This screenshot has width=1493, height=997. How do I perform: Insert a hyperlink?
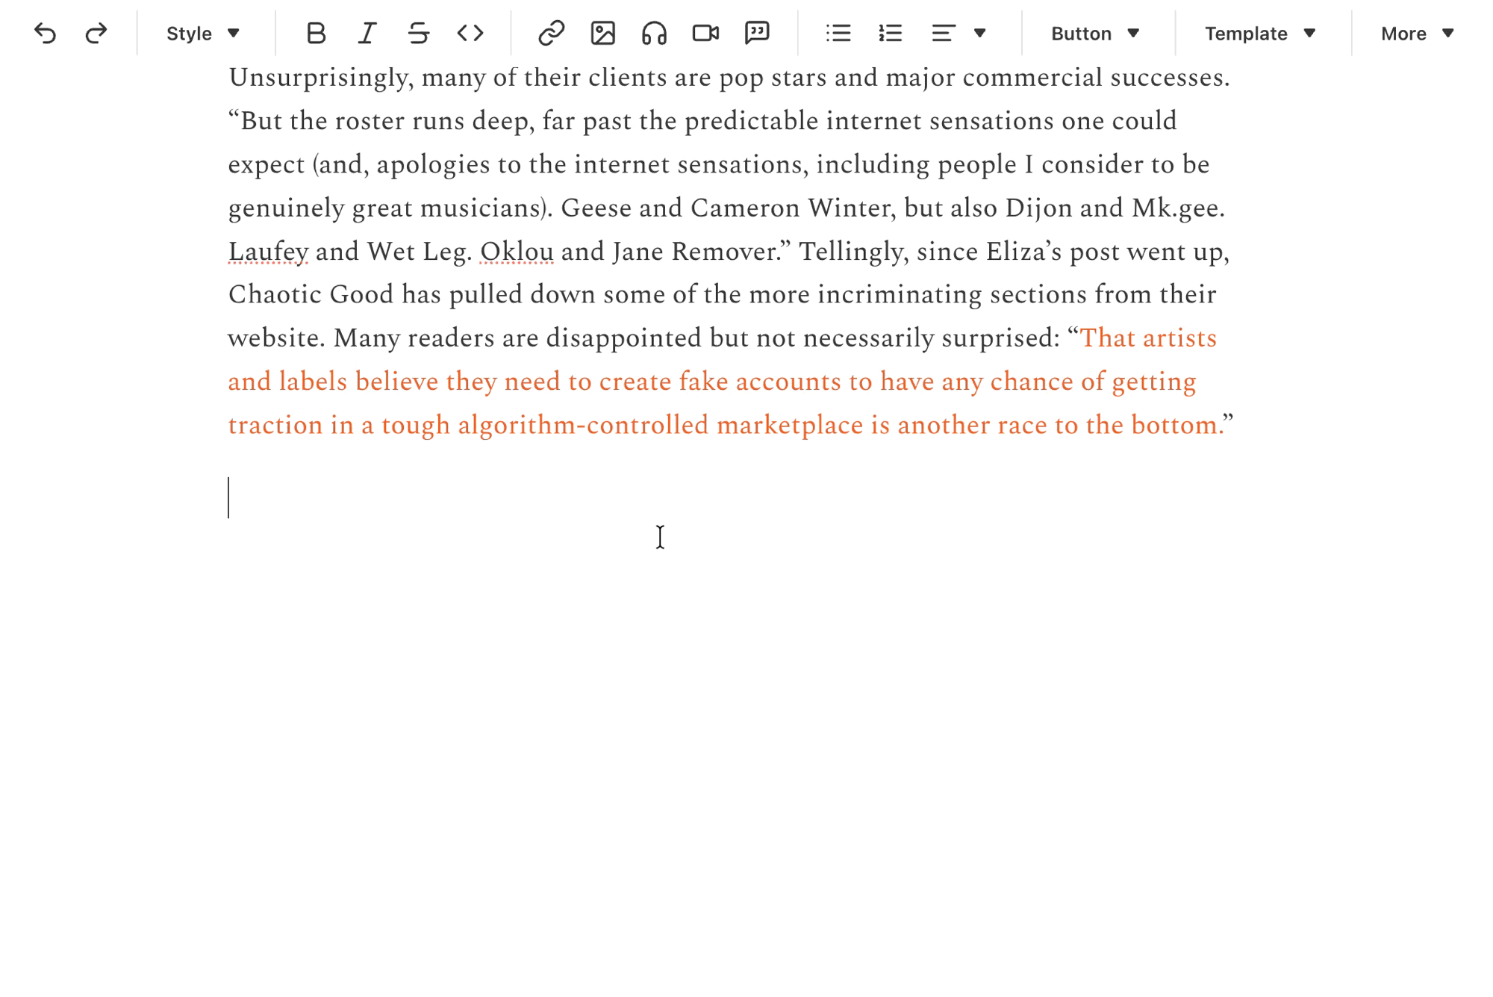pos(551,34)
